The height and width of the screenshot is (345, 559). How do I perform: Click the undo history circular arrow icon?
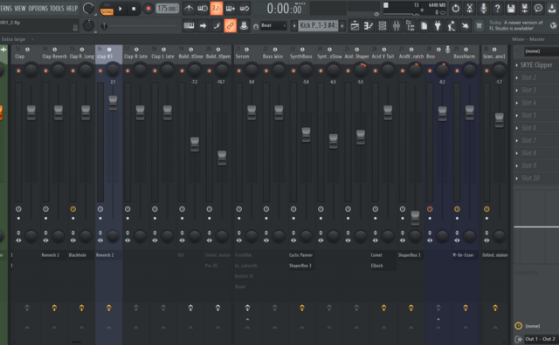point(456,8)
